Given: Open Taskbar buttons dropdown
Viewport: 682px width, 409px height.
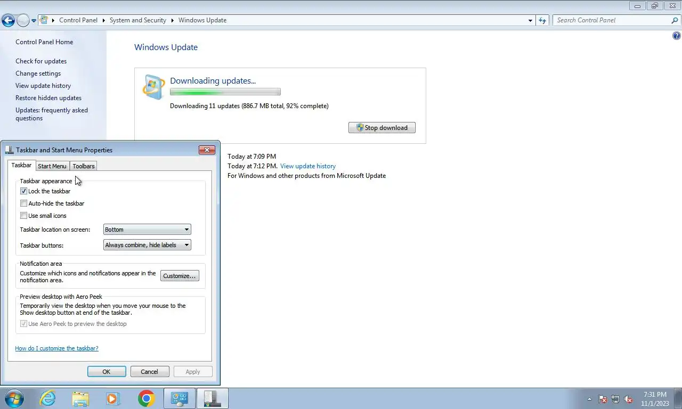Looking at the screenshot, I should tap(147, 245).
